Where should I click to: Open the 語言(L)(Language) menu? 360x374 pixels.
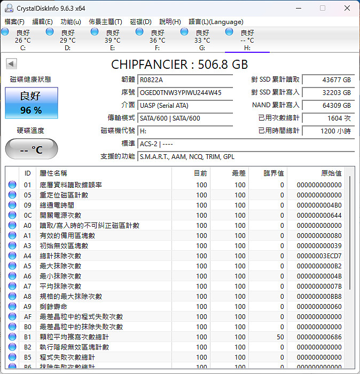pos(216,22)
